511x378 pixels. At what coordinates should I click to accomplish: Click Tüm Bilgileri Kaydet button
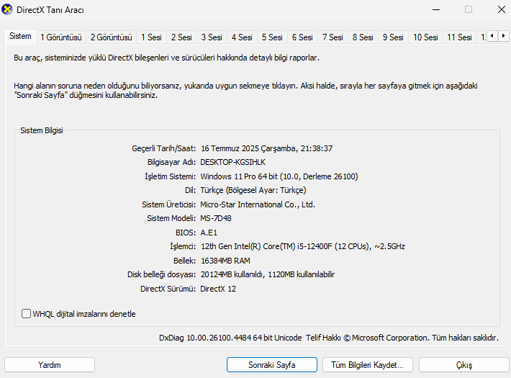368,364
